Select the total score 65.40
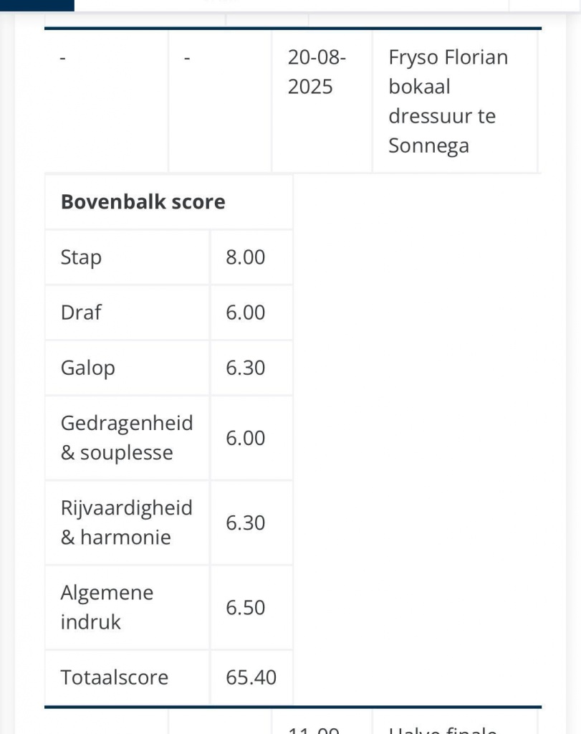 point(251,677)
